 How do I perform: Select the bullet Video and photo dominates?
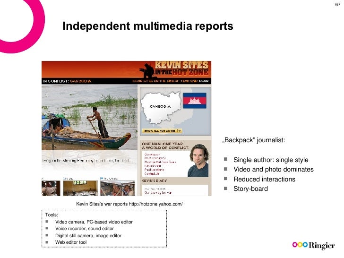tap(273, 169)
